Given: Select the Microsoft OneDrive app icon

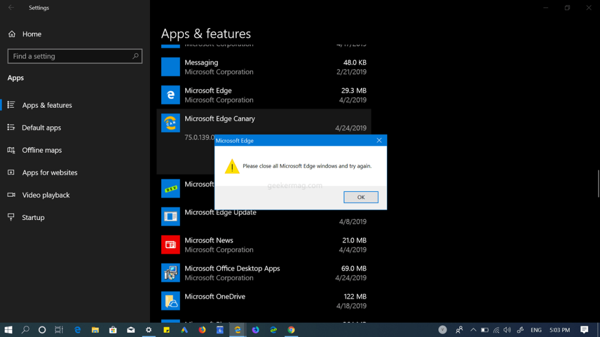Looking at the screenshot, I should pyautogui.click(x=171, y=301).
